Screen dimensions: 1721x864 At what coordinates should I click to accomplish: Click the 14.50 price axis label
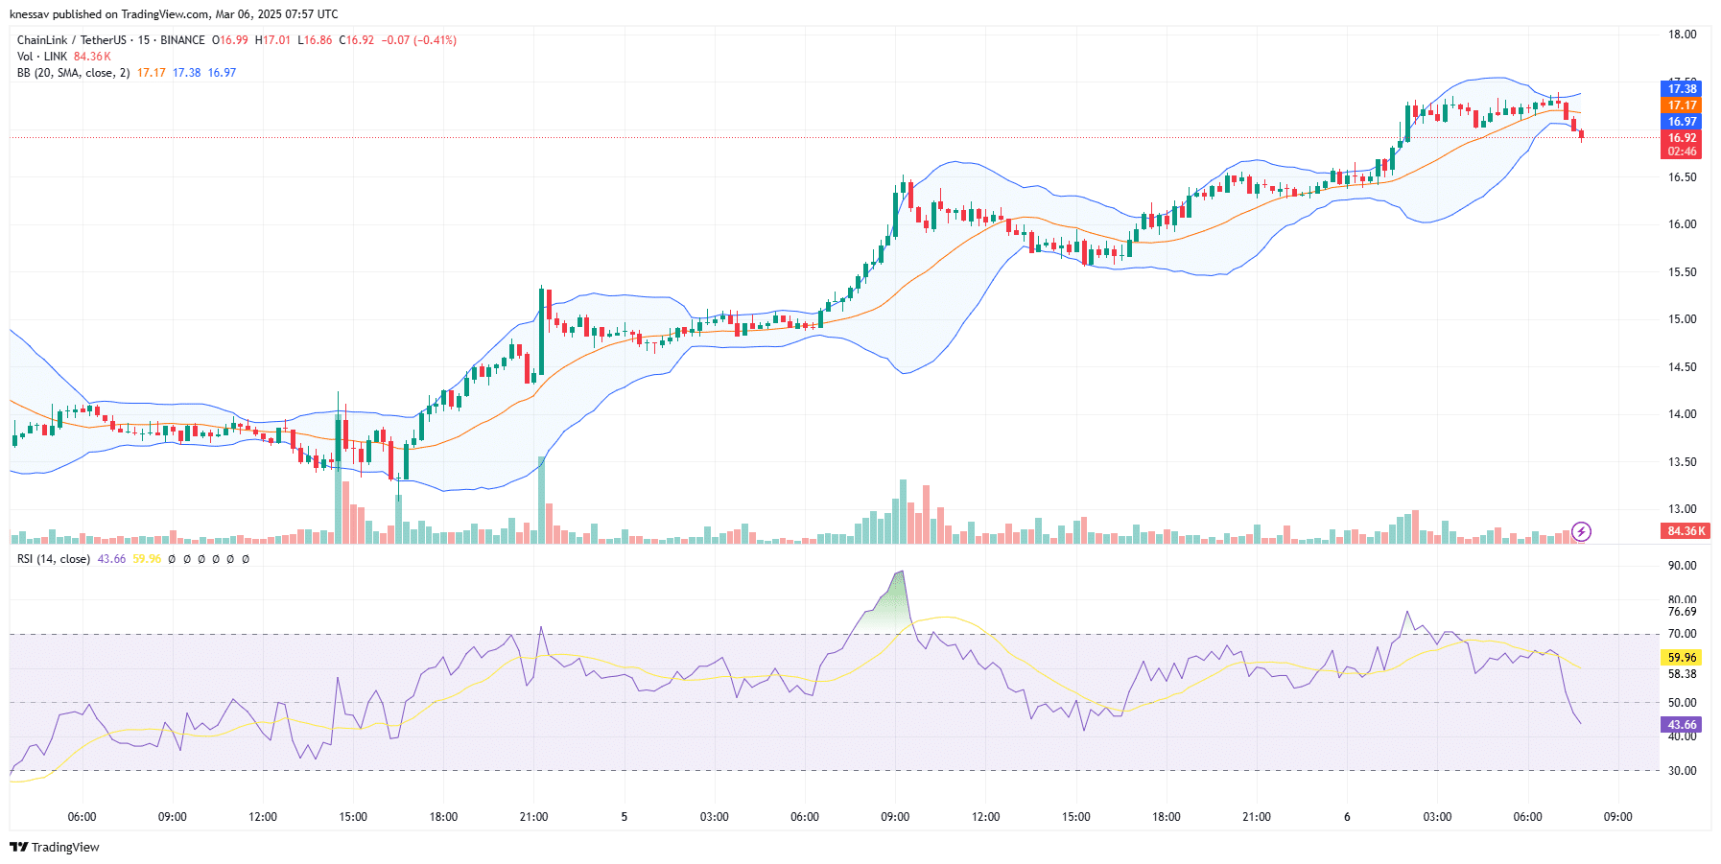pos(1682,367)
